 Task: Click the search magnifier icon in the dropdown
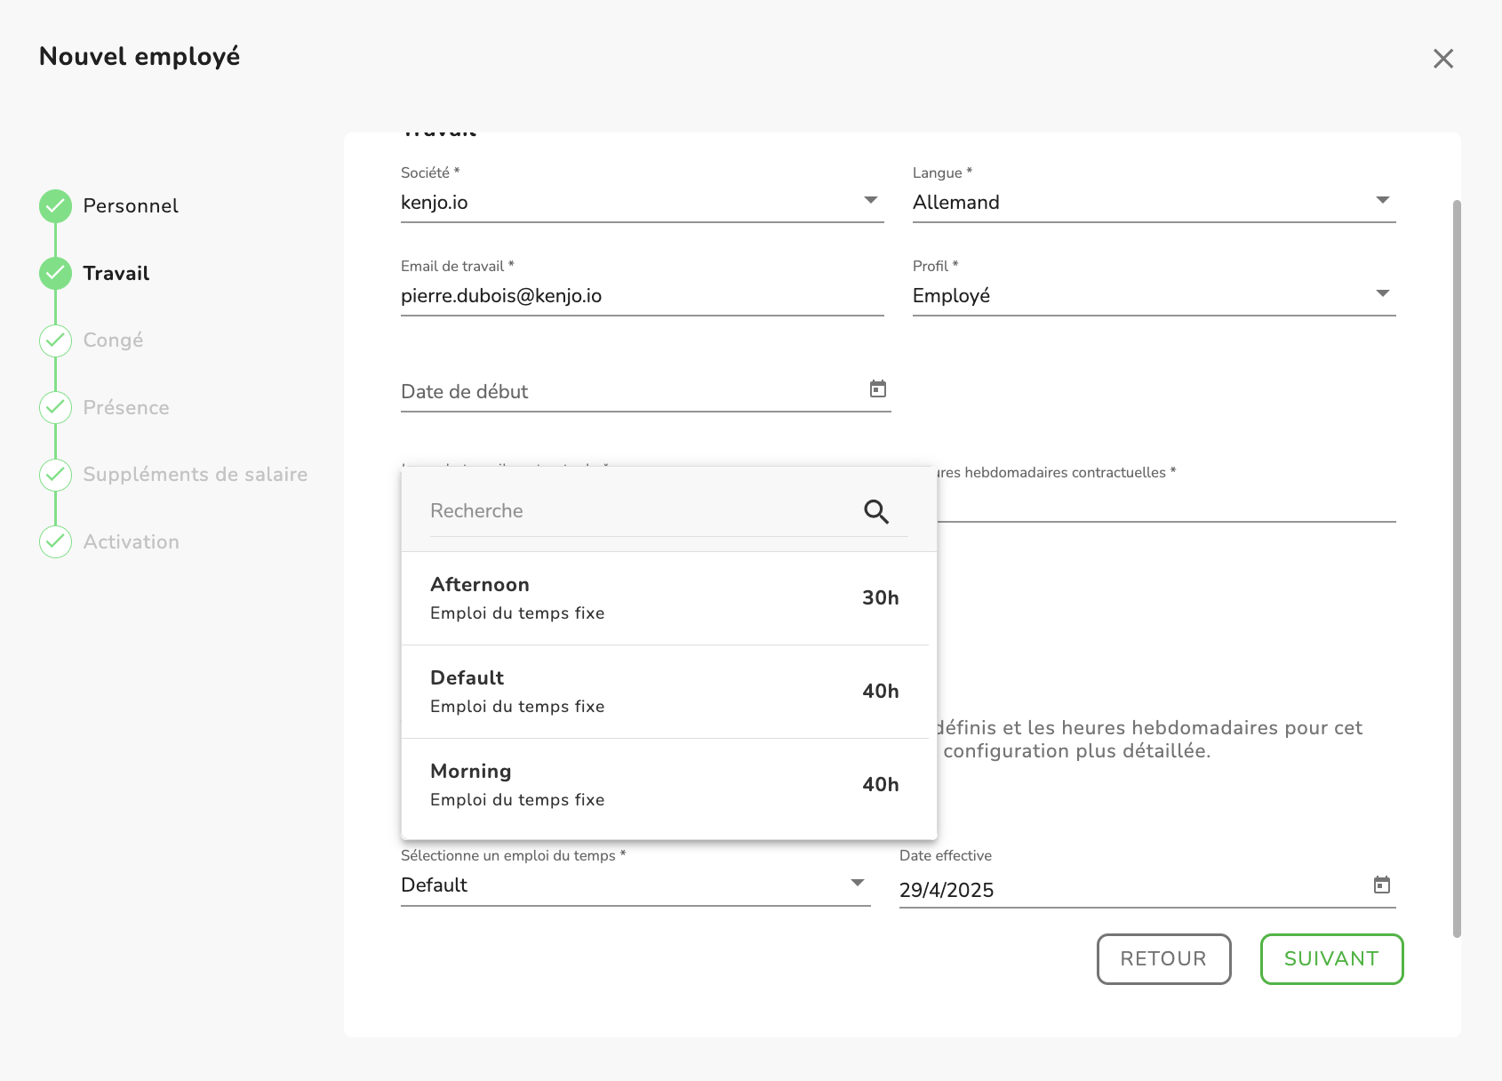(x=876, y=512)
